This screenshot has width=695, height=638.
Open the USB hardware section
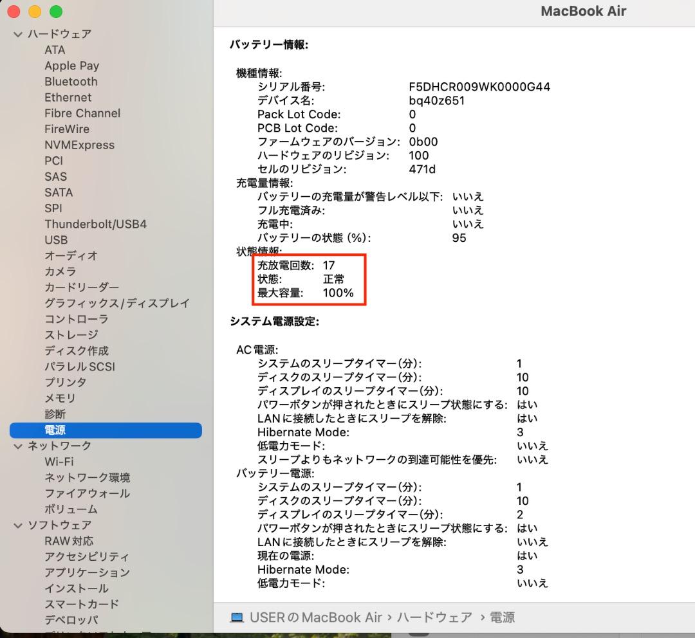(x=55, y=240)
